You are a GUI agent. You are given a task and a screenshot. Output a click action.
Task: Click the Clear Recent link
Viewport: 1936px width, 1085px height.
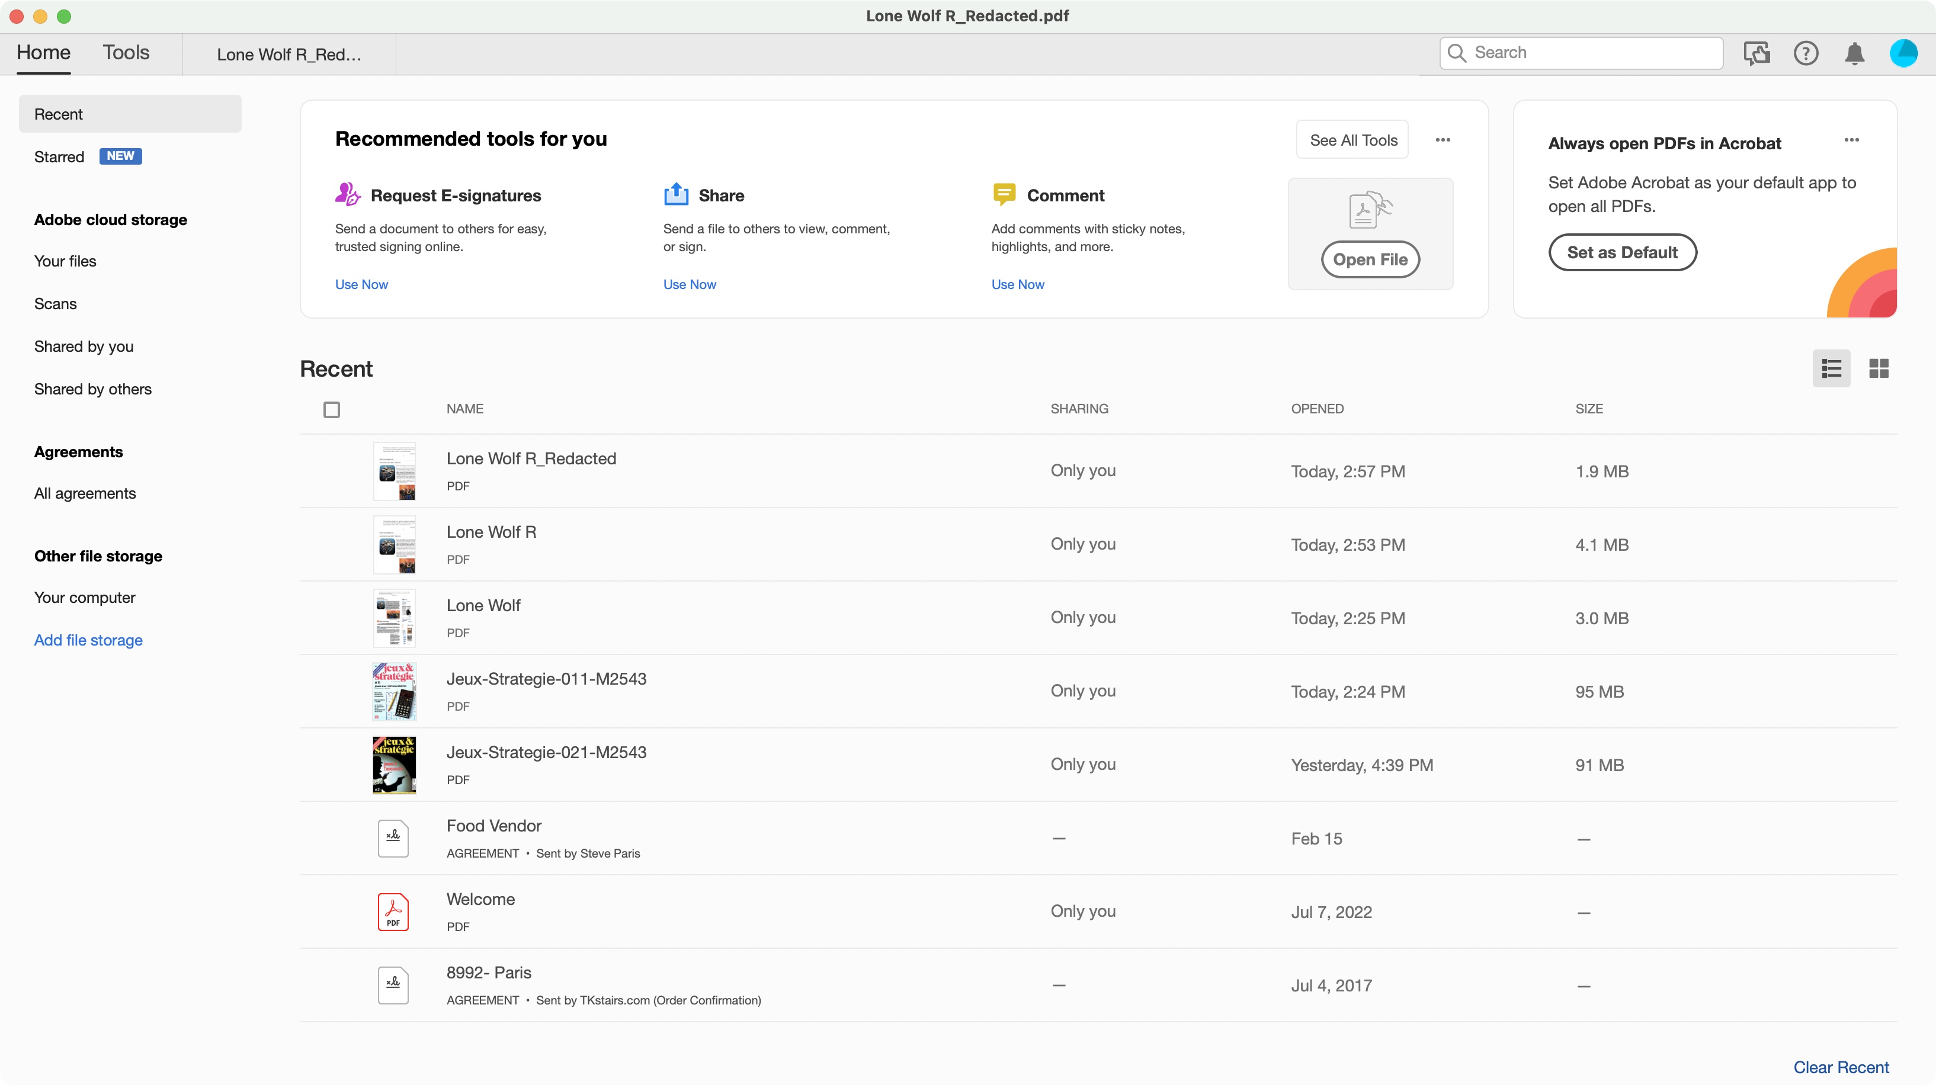click(1841, 1067)
